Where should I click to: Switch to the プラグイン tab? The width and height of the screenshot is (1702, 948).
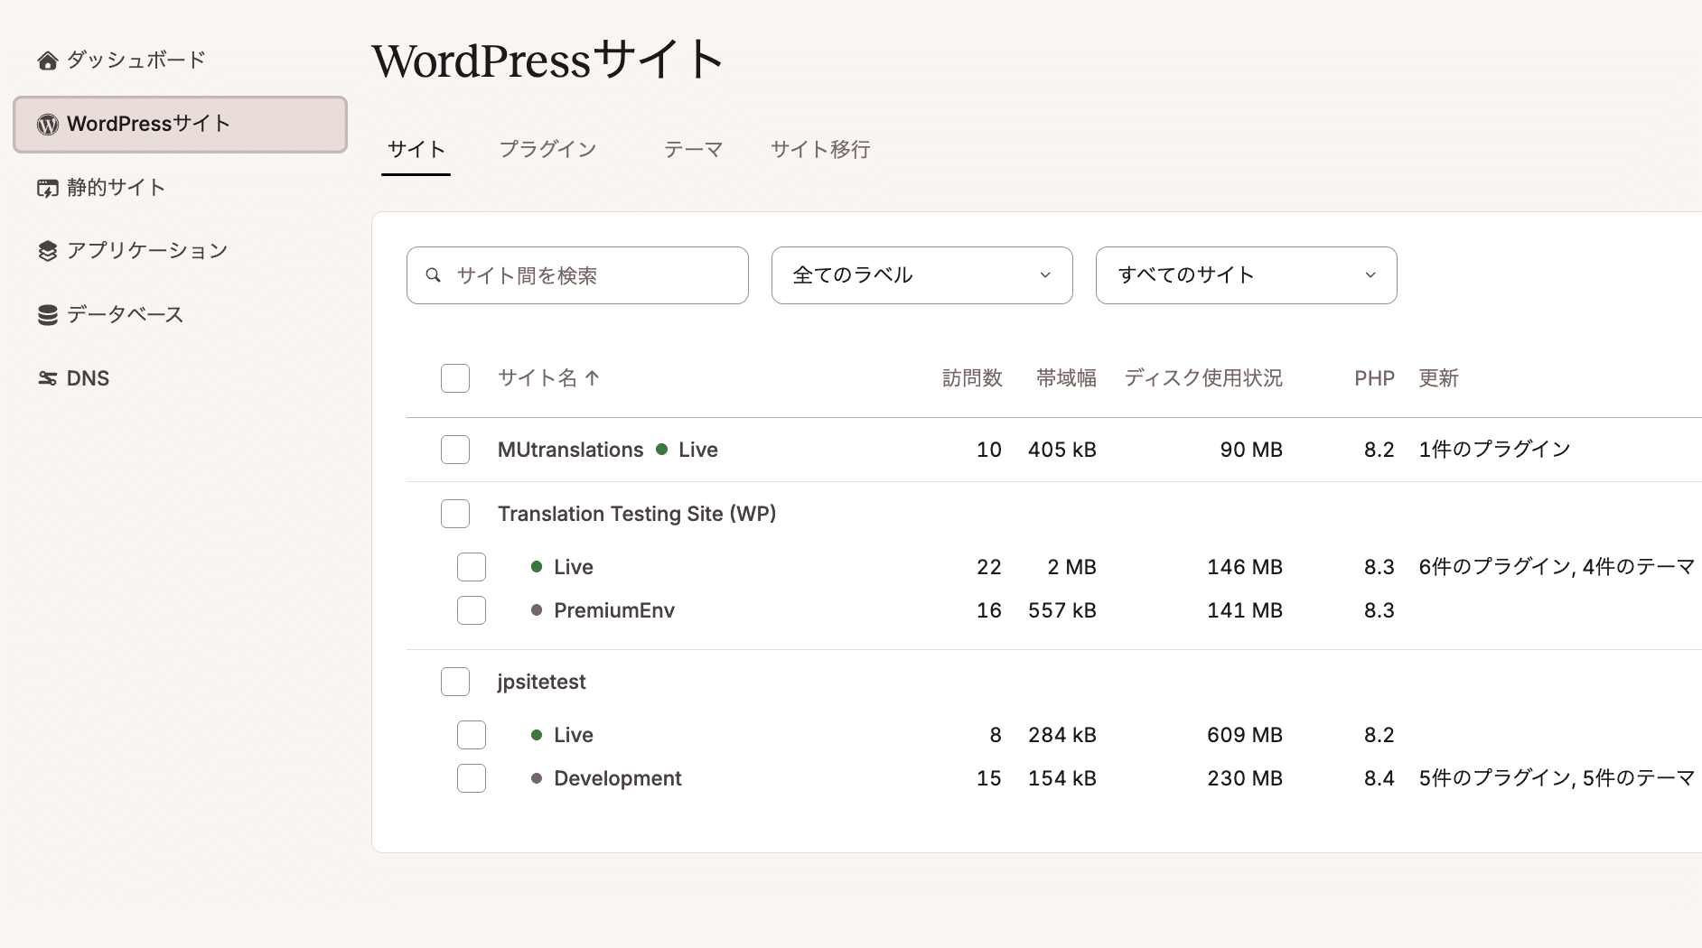click(x=547, y=149)
